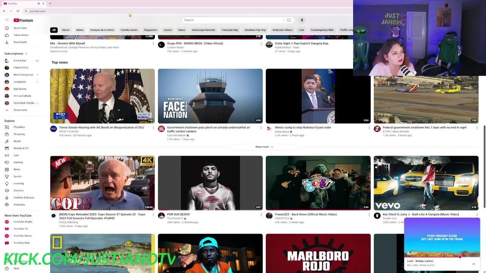This screenshot has width=486, height=273.
Task: Open options for Government shutdown air traffic video
Action: (x=261, y=128)
